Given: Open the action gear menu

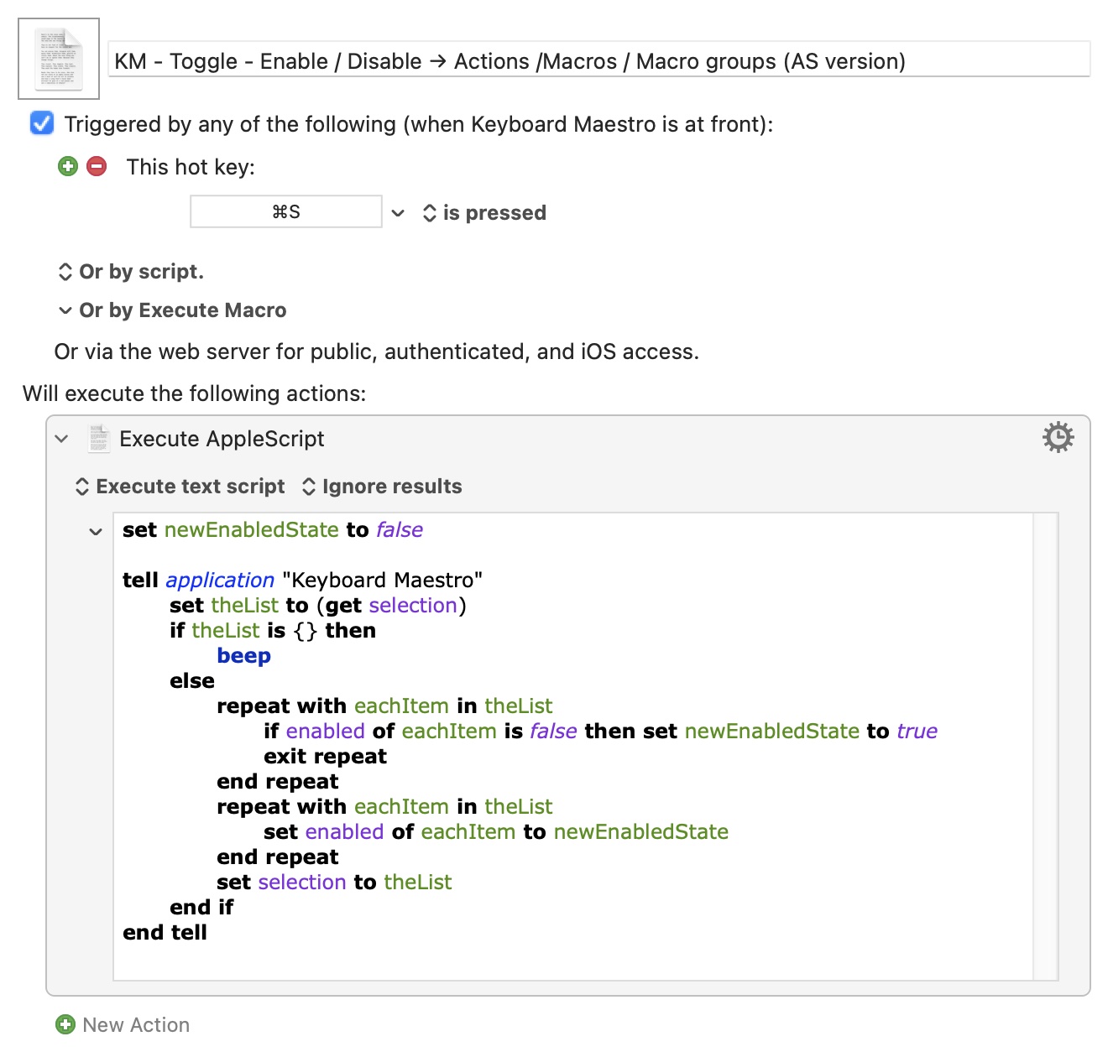Looking at the screenshot, I should click(1058, 438).
